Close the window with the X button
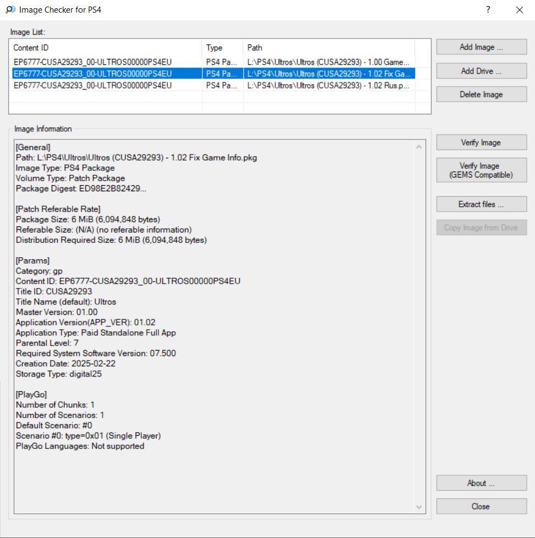Screen dimensions: 535x538 click(520, 9)
